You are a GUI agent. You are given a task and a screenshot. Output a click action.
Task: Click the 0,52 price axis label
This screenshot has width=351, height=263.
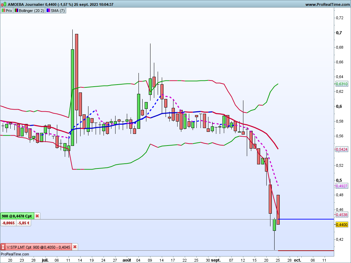340,165
